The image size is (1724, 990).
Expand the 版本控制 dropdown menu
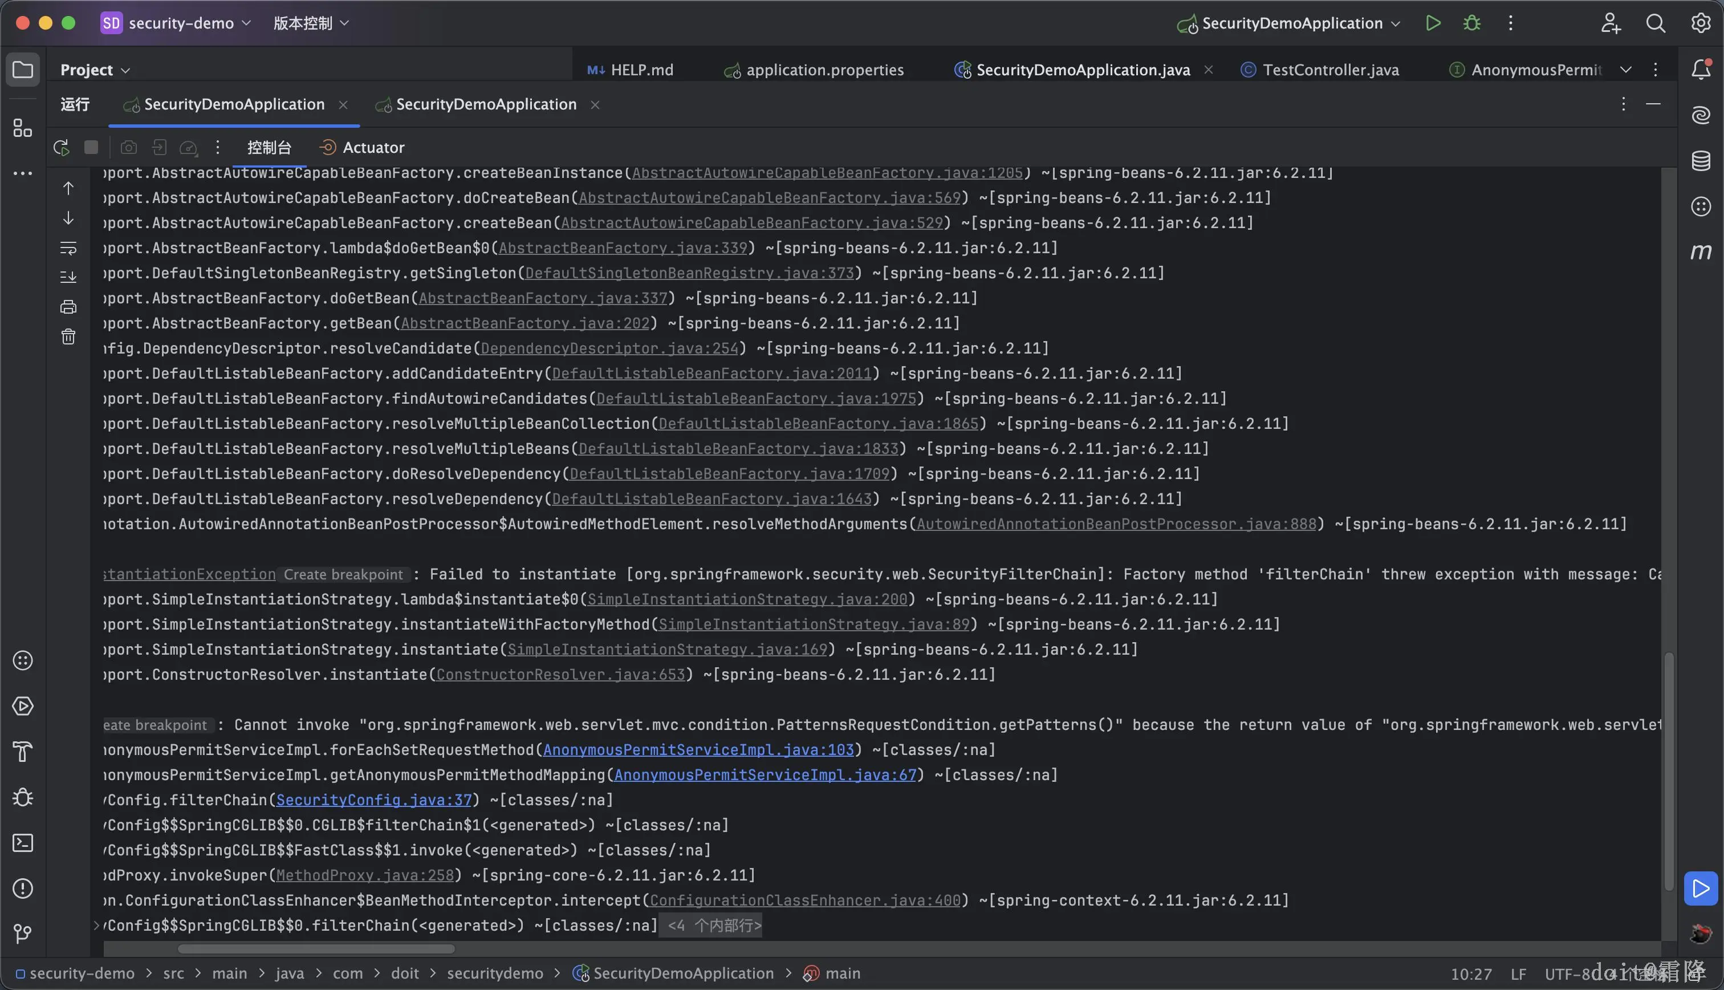tap(311, 23)
